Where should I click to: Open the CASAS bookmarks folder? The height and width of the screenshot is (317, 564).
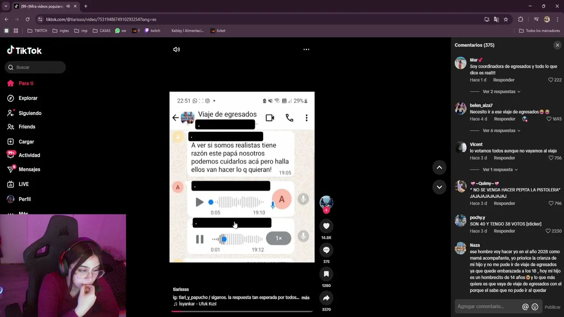[101, 31]
